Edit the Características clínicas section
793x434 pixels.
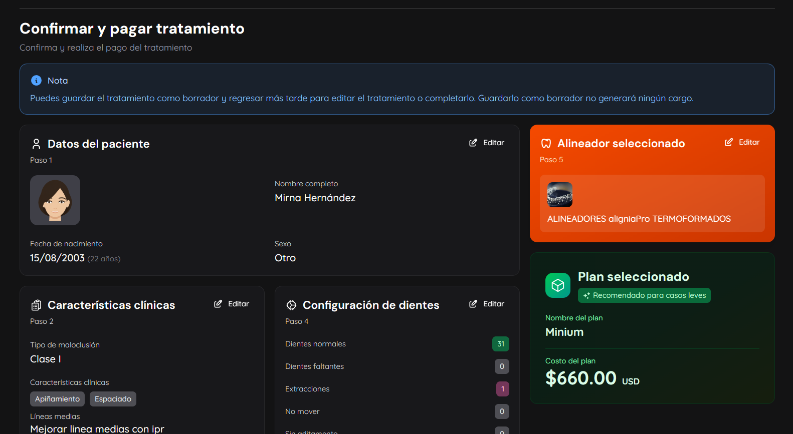pos(232,304)
